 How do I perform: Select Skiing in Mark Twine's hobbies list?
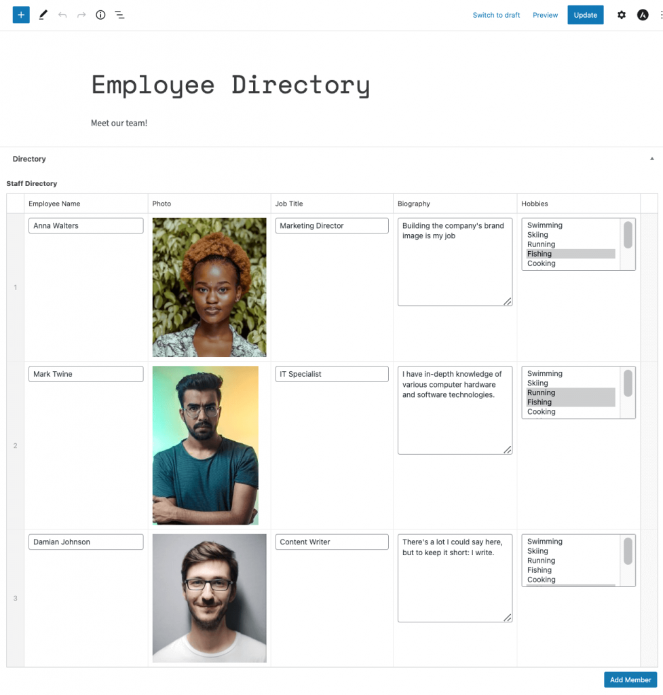(571, 383)
